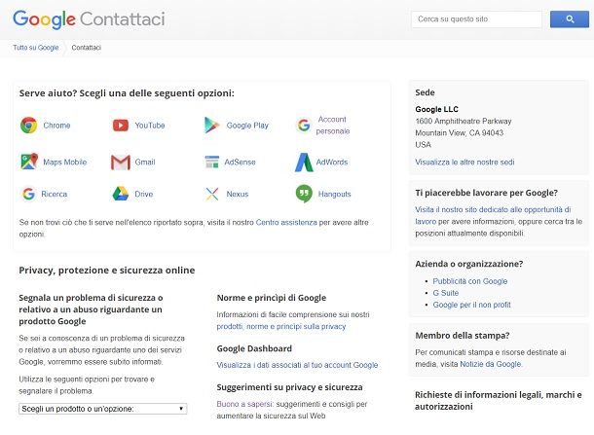Open the Ricerca text link

(x=55, y=194)
